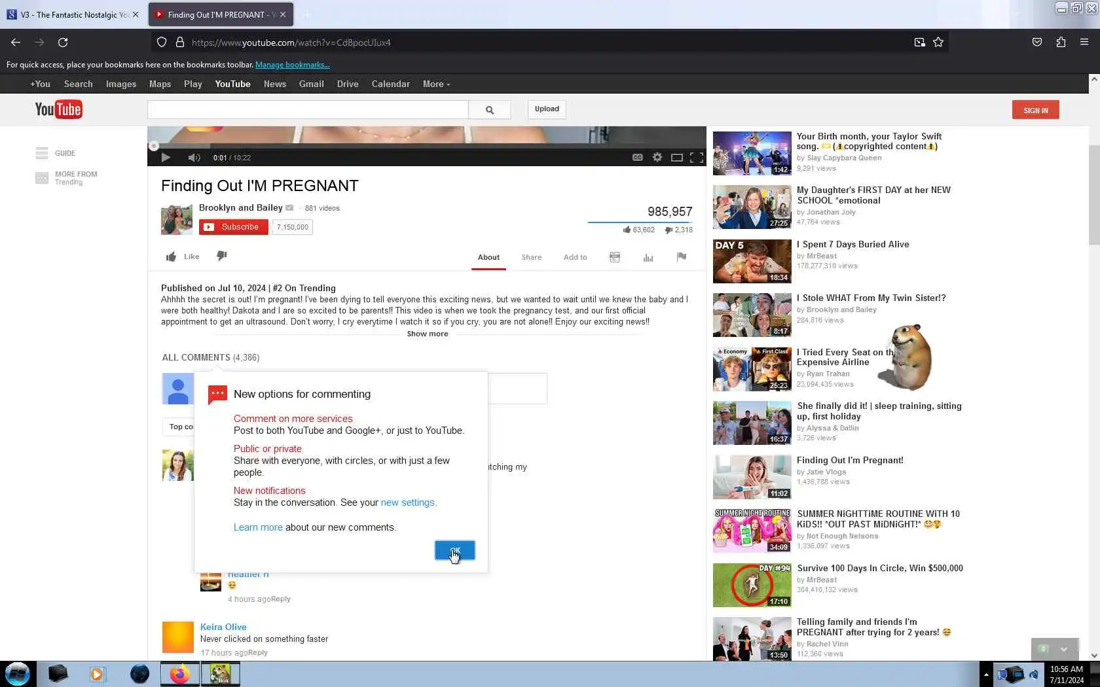Close the V3 Fantastic Nostalgic tab

tap(136, 14)
